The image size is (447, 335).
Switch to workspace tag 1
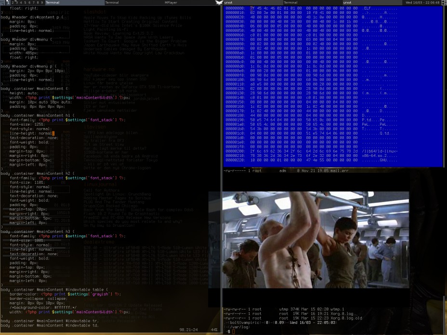[x=8, y=2]
